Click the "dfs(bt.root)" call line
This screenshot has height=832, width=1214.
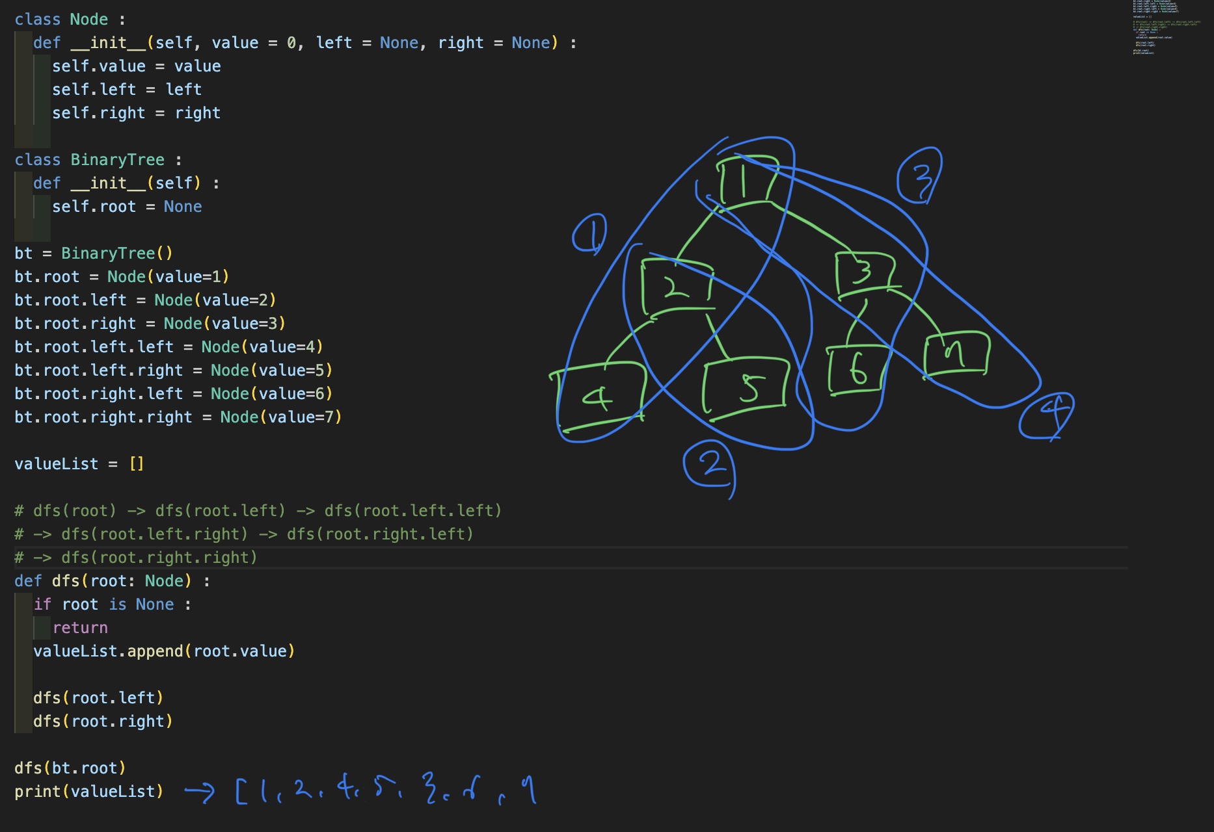point(70,768)
